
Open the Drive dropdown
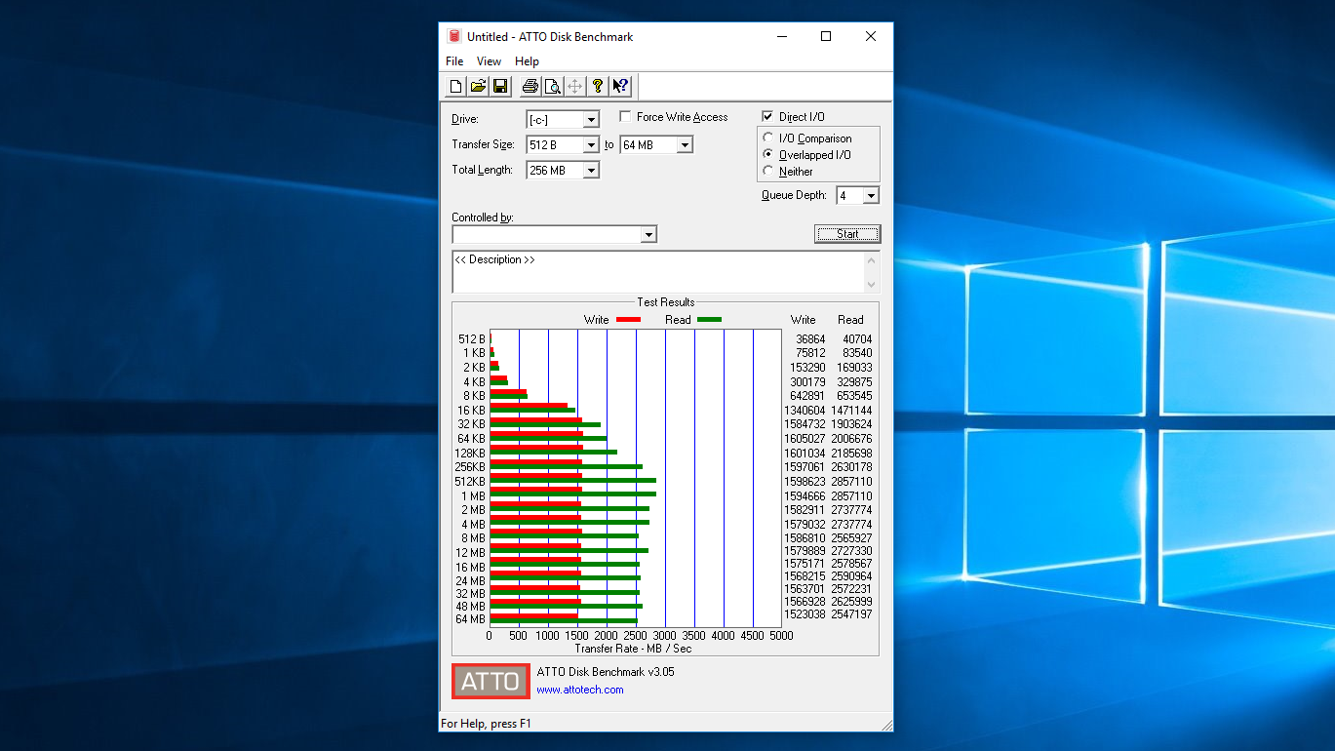(x=591, y=120)
